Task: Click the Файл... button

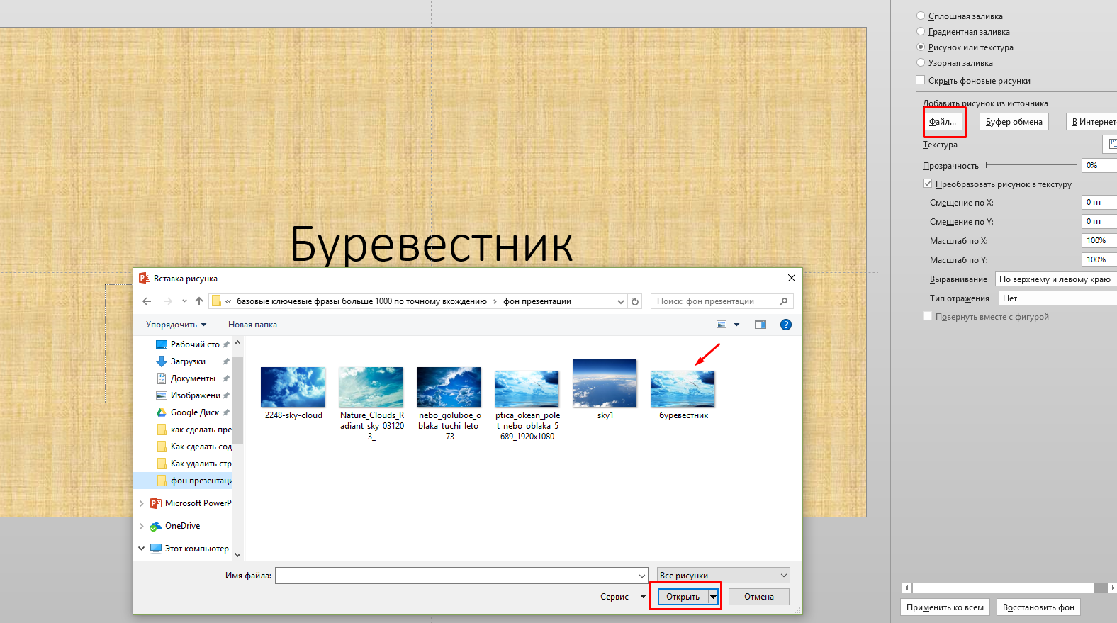Action: pyautogui.click(x=943, y=122)
